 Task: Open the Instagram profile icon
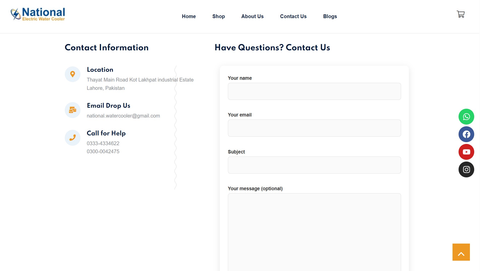[x=466, y=169]
